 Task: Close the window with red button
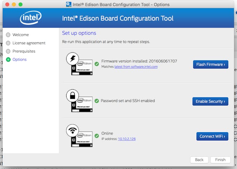tap(7, 5)
